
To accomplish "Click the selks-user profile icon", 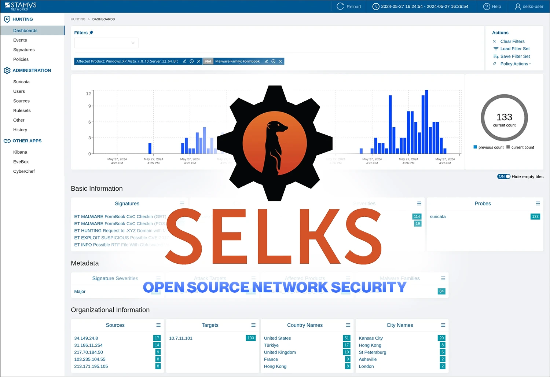I will pos(518,6).
